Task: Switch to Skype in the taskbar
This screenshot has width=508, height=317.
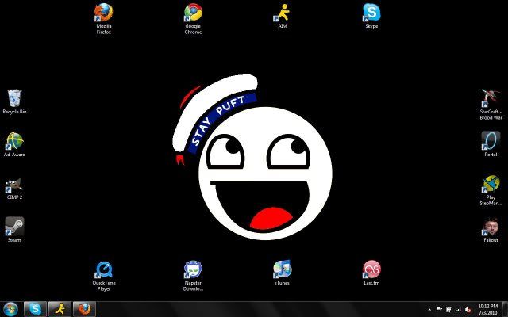Action: [x=35, y=309]
